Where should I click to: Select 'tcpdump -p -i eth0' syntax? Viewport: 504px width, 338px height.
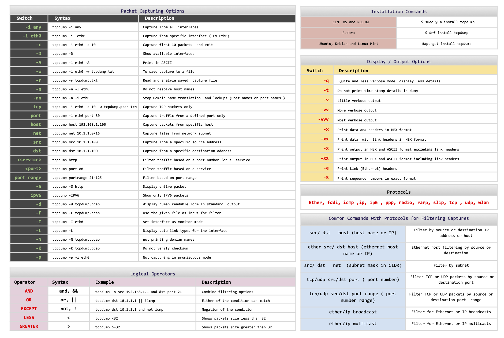71,258
